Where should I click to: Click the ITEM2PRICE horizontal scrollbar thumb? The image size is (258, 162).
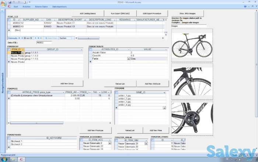(36, 123)
